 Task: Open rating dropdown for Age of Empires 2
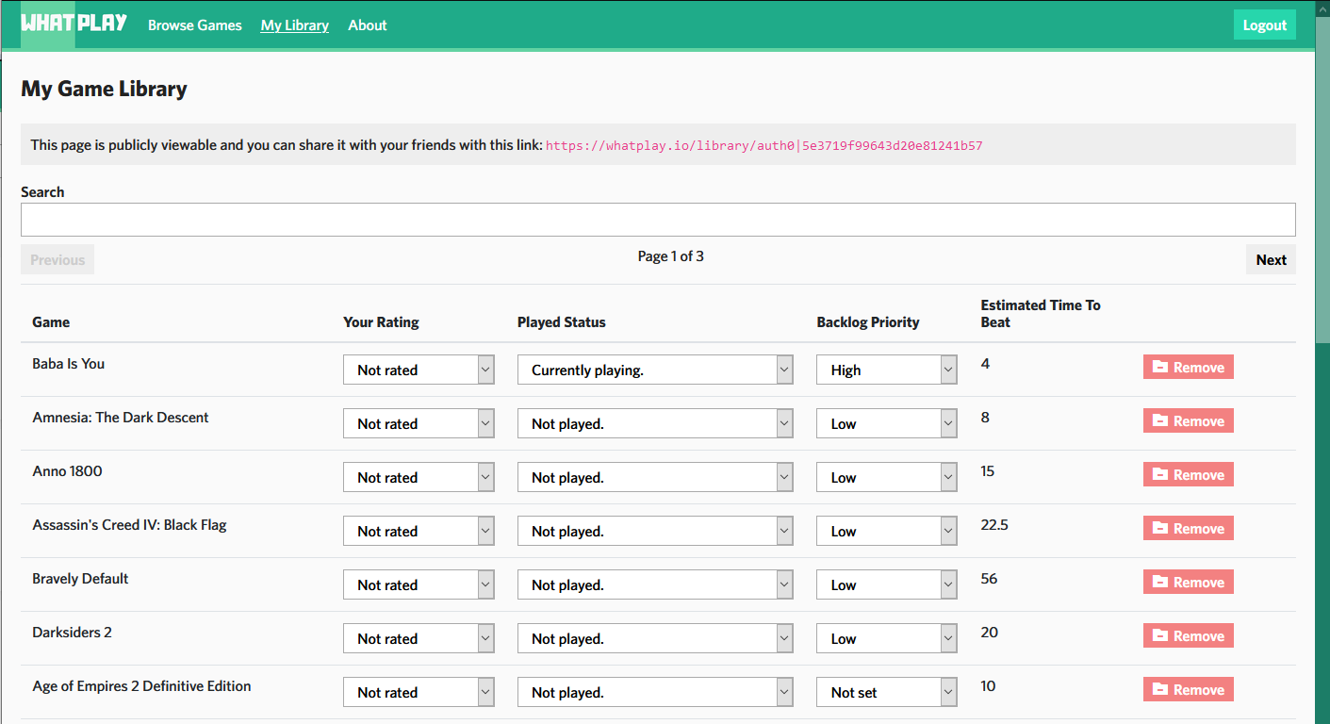419,693
